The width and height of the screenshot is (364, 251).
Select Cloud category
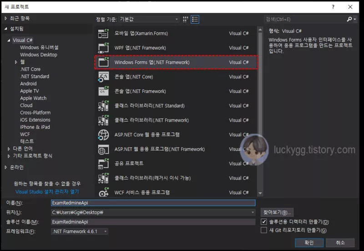click(26, 105)
